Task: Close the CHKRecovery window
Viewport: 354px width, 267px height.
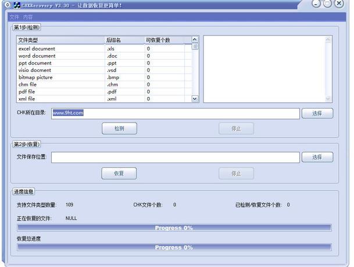Action: (339, 3)
